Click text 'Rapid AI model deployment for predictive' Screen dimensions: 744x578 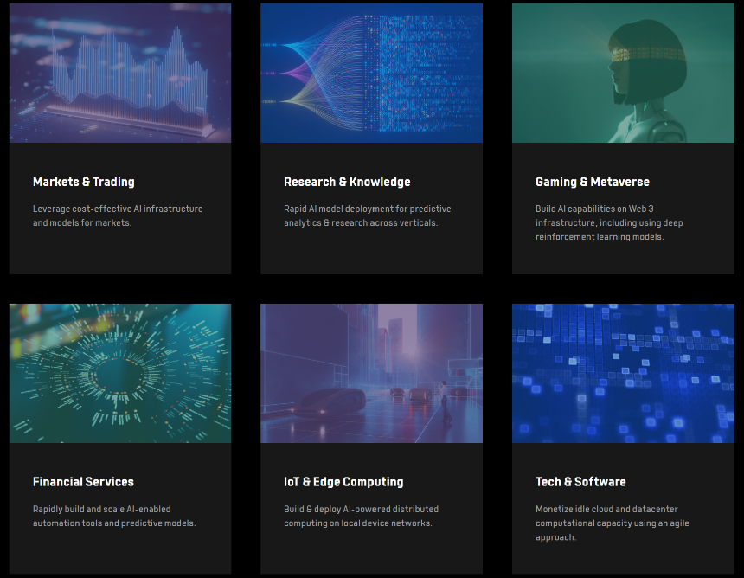368,209
